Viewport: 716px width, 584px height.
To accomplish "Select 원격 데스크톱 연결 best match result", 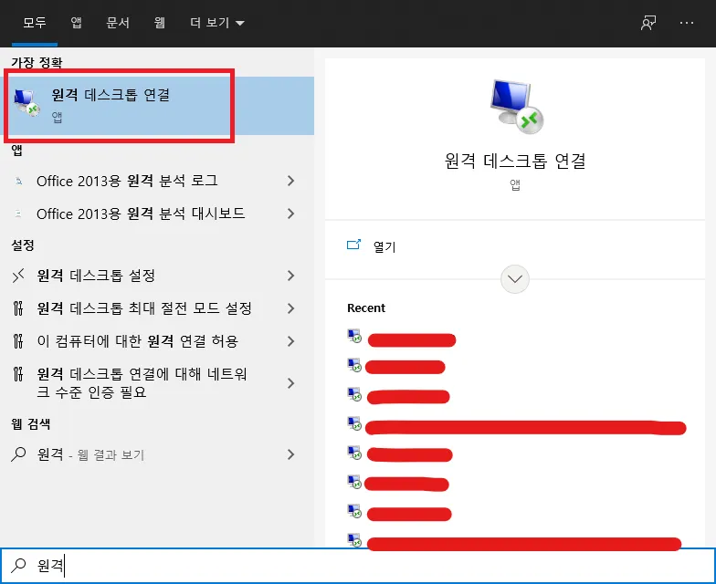I will pyautogui.click(x=157, y=106).
